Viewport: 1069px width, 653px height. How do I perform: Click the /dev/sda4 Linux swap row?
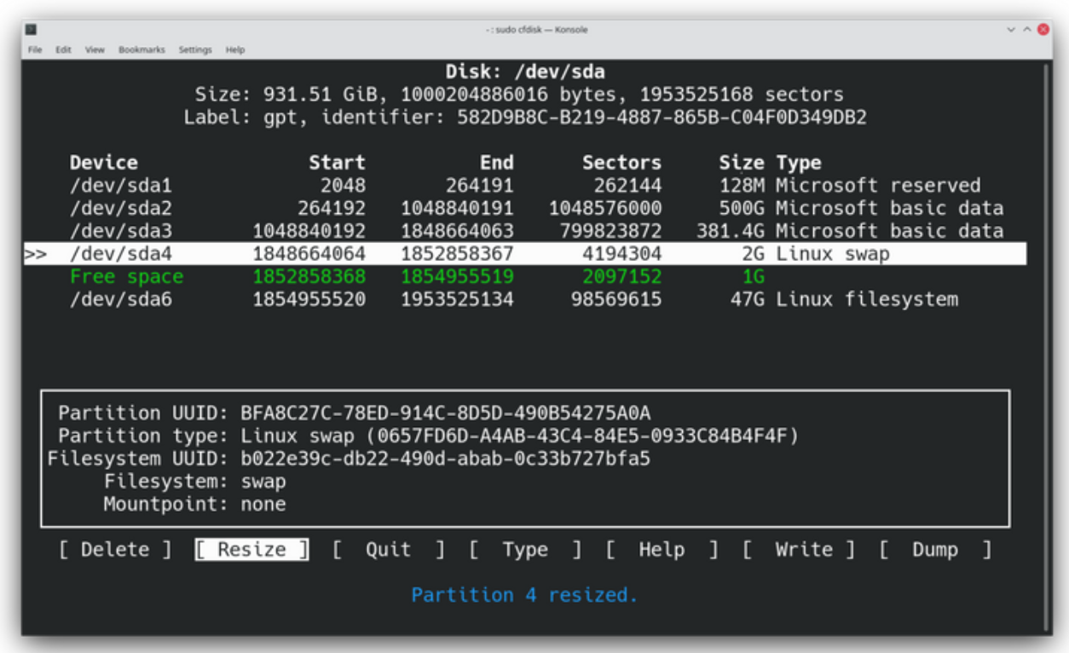524,254
